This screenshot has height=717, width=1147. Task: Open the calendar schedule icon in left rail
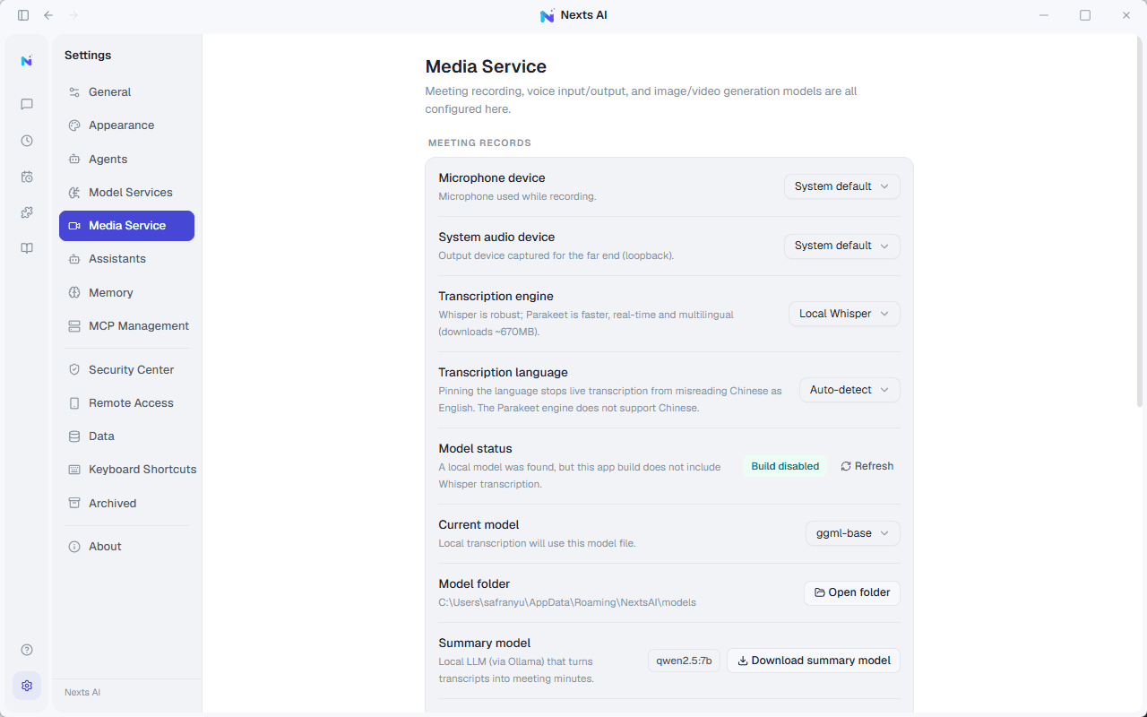coord(27,177)
